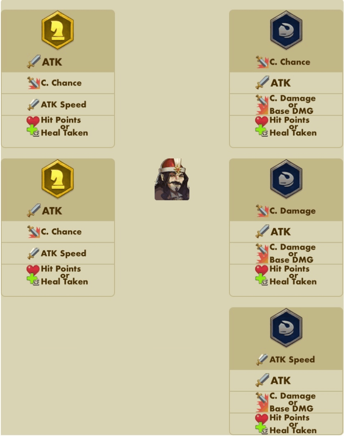This screenshot has width=344, height=436.
Task: Click the sword icon beside top-left ATK header
Action: point(34,61)
